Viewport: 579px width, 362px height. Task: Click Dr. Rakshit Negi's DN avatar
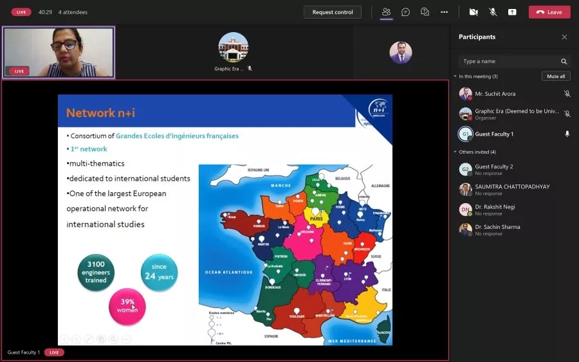point(465,210)
